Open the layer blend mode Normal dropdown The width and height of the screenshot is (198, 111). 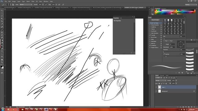coord(161,80)
